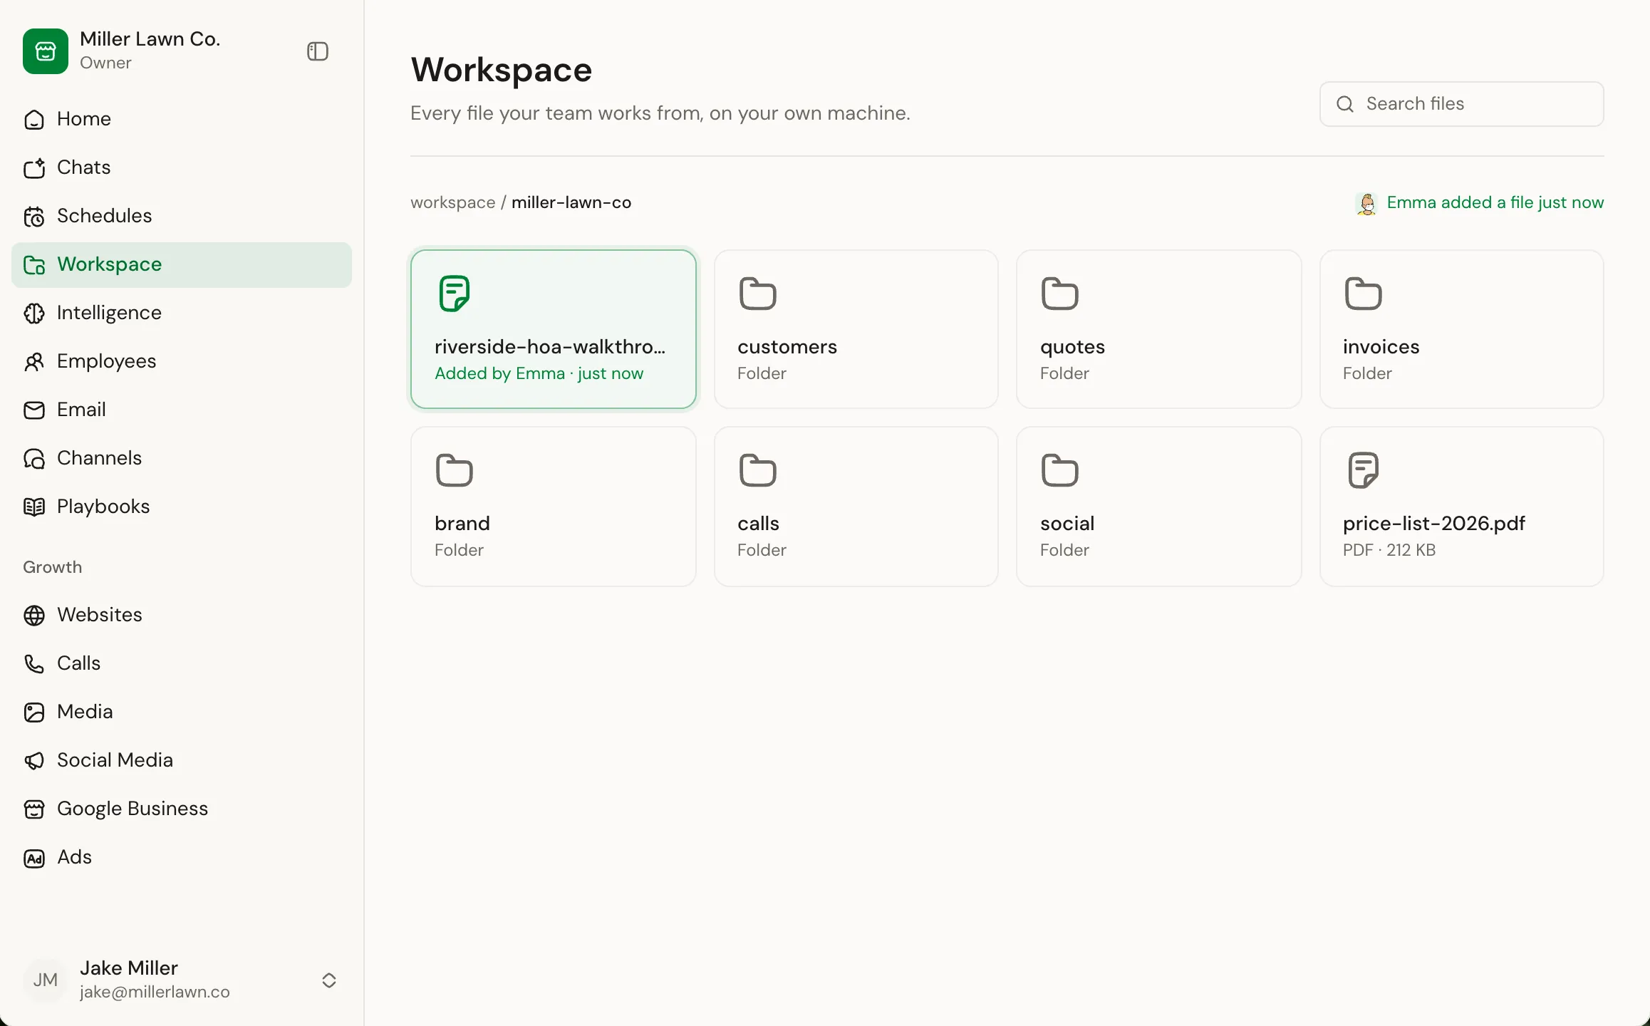The height and width of the screenshot is (1026, 1650).
Task: Open the Channels section label
Action: coord(99,458)
